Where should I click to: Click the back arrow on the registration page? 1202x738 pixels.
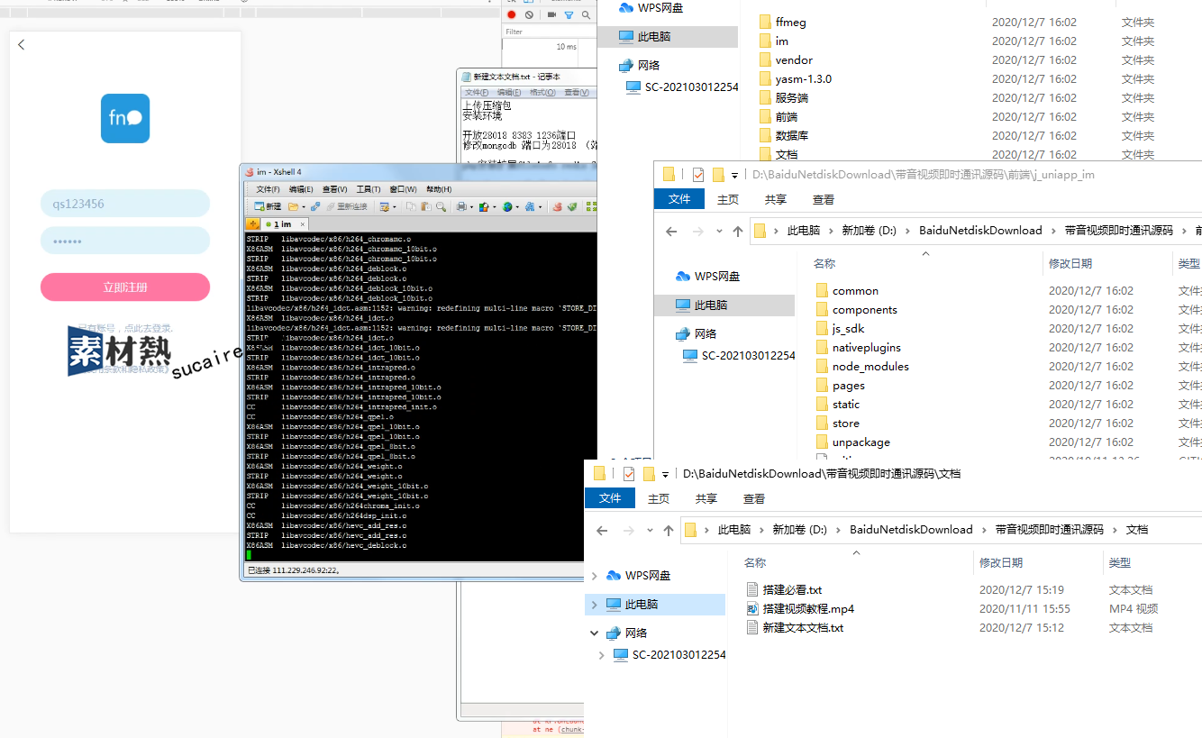point(22,45)
